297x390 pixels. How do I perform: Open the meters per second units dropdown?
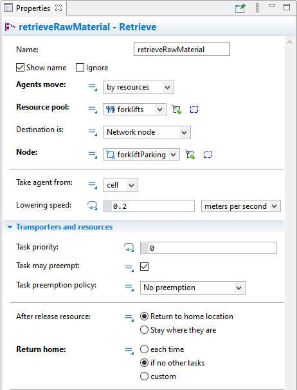241,206
